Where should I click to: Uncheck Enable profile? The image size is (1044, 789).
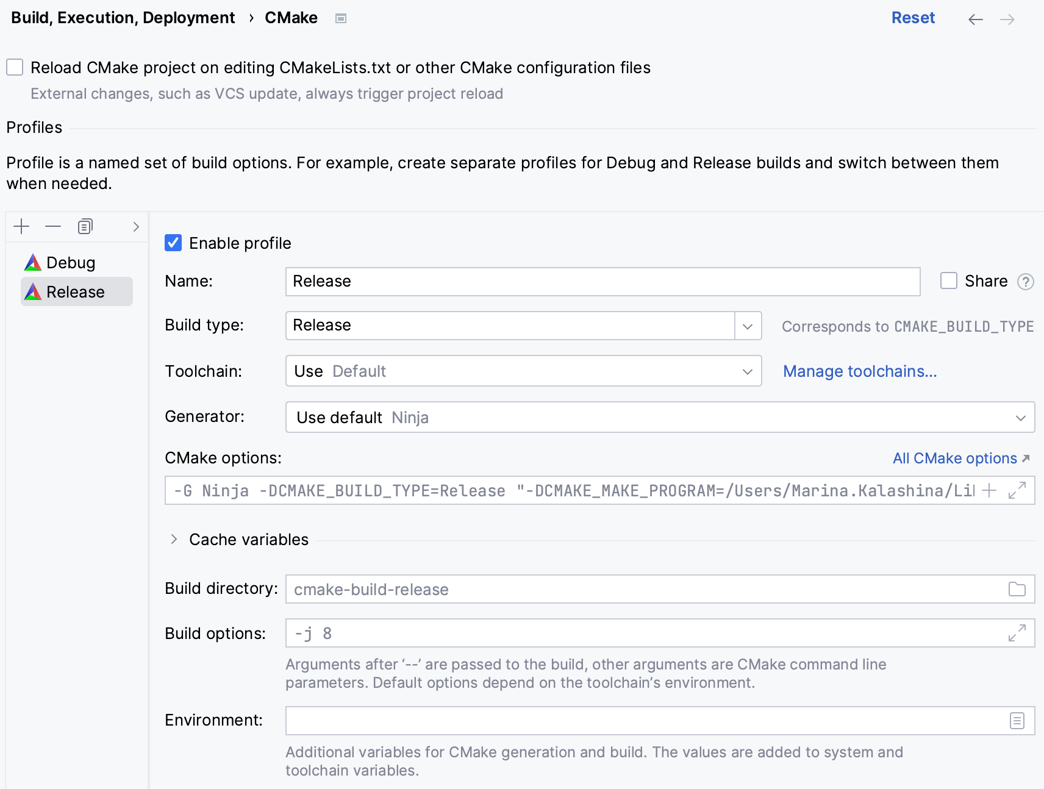click(x=173, y=243)
